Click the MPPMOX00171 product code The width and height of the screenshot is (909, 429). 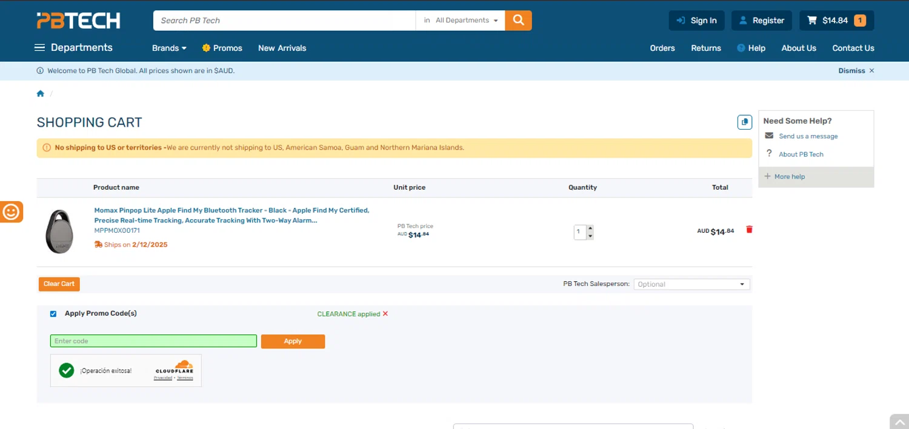[117, 231]
